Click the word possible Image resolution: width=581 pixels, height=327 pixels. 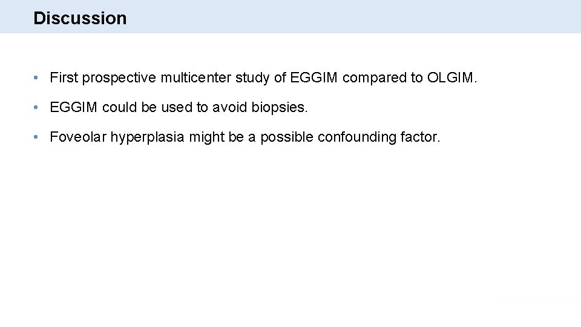pyautogui.click(x=287, y=137)
